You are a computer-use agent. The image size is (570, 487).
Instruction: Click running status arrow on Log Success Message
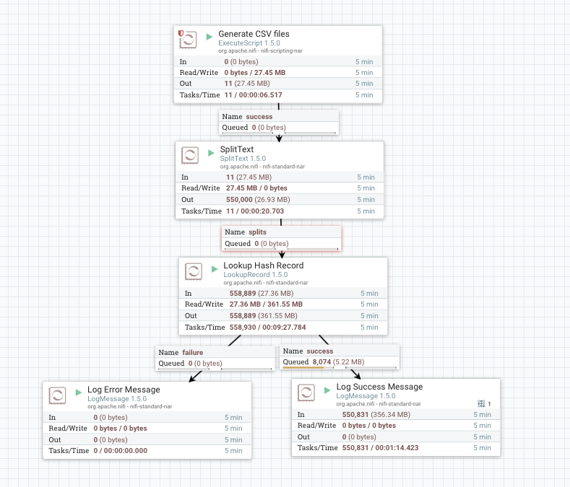click(327, 390)
